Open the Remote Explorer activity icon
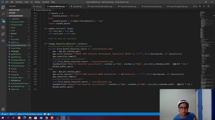215x120 pixels. pos(3,41)
